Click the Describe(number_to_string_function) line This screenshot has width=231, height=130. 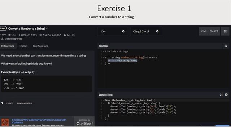pyautogui.click(x=130, y=100)
